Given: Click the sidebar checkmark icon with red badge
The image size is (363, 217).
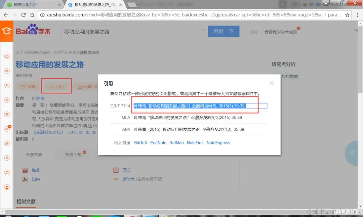Looking at the screenshot, I should [x=7, y=129].
